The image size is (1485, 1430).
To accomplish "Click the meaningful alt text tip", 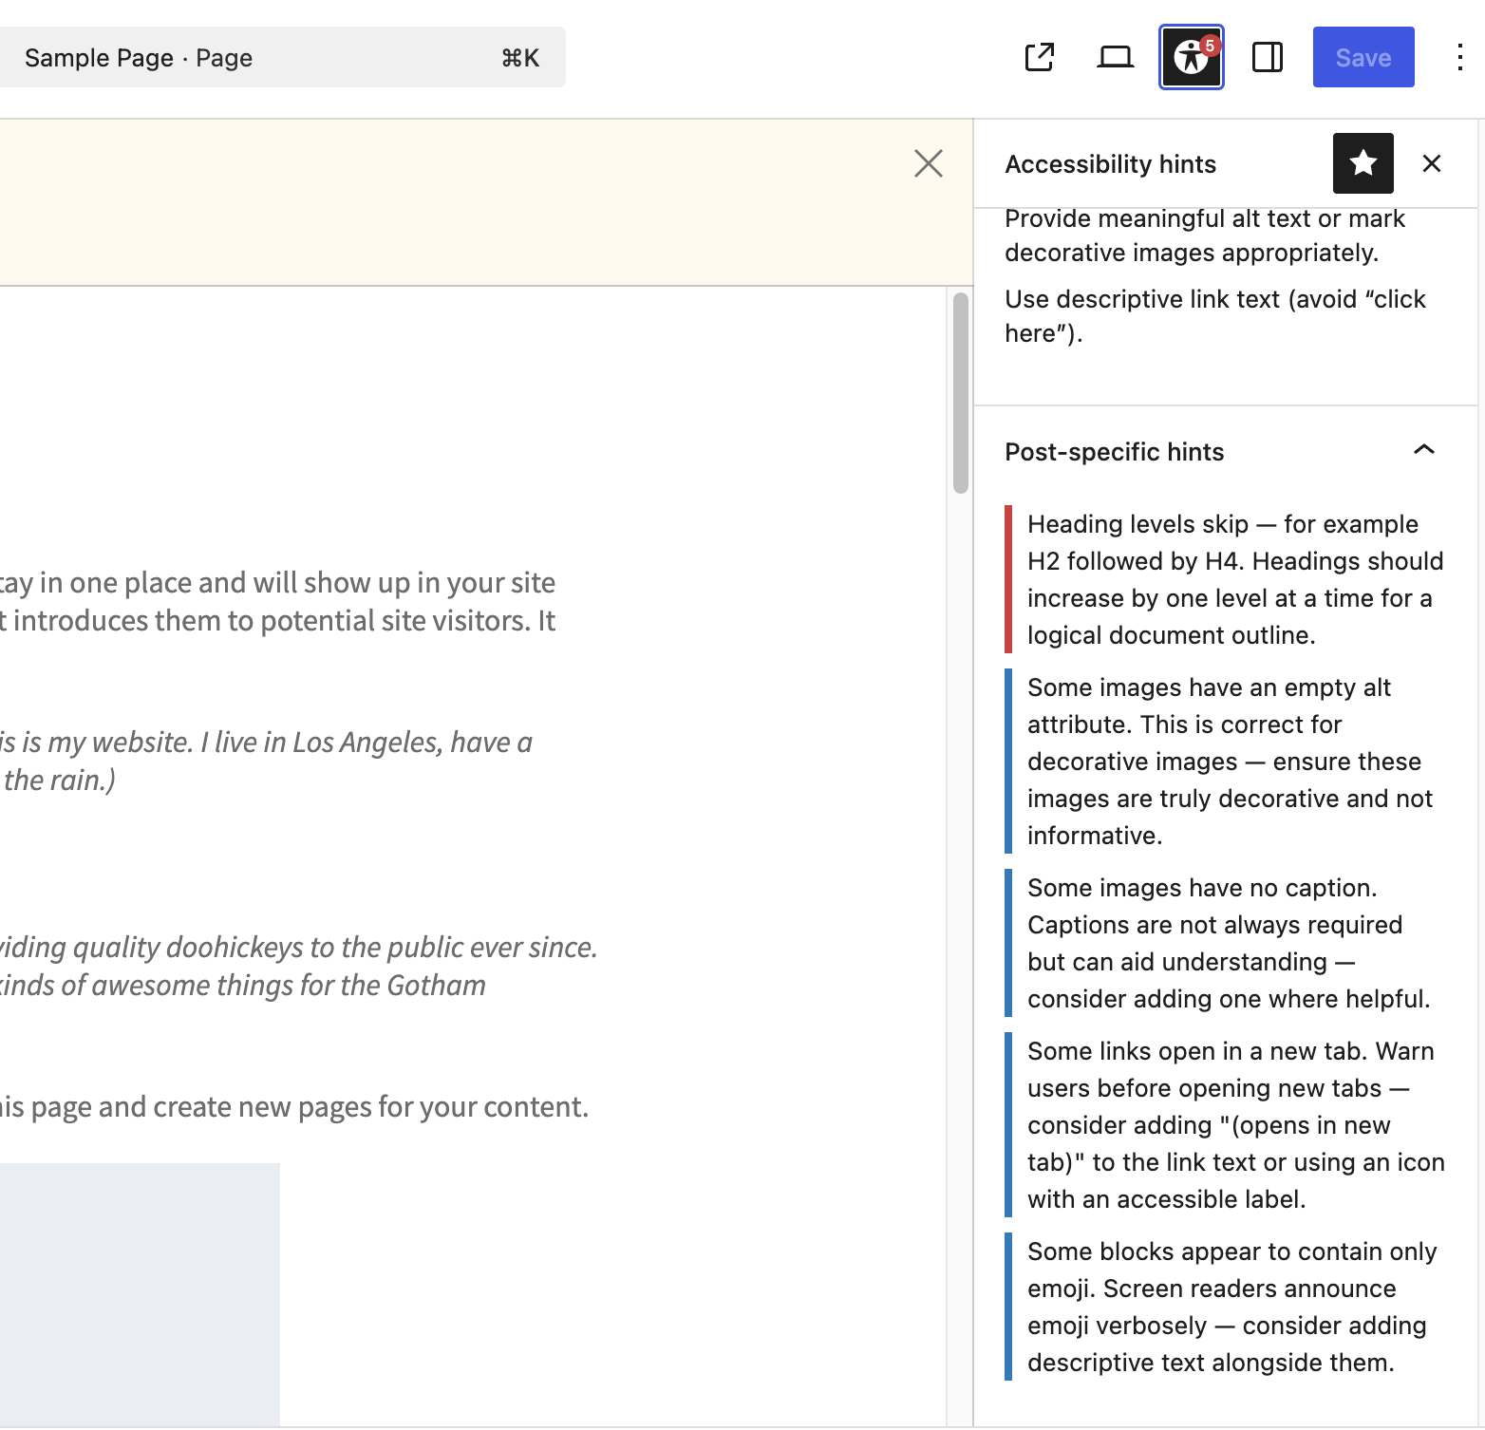I will pos(1204,235).
